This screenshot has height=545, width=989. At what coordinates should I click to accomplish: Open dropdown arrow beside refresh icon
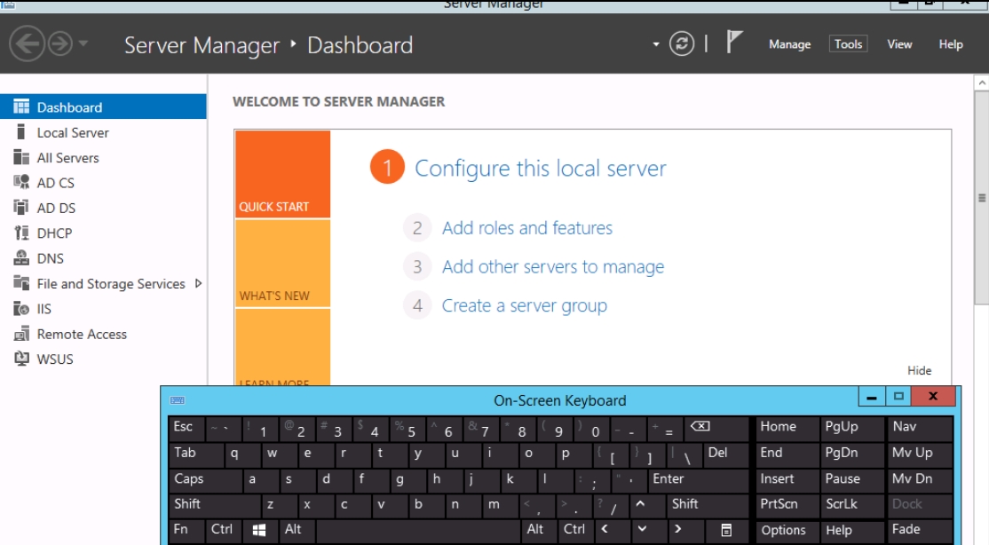point(656,44)
